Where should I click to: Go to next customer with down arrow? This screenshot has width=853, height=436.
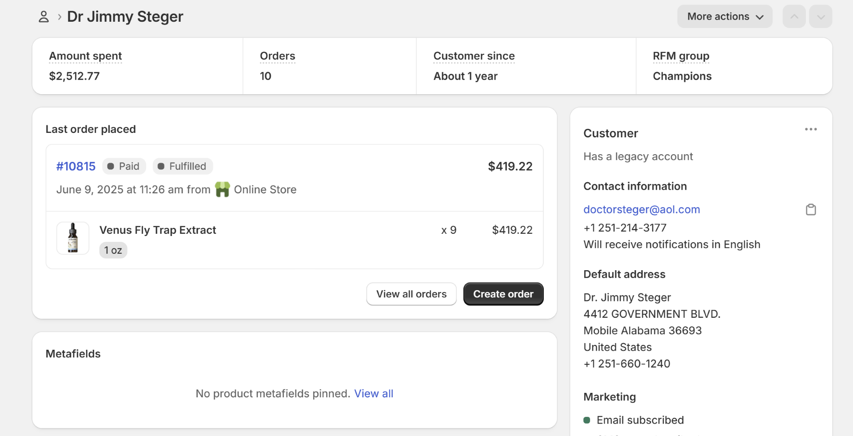(x=821, y=17)
